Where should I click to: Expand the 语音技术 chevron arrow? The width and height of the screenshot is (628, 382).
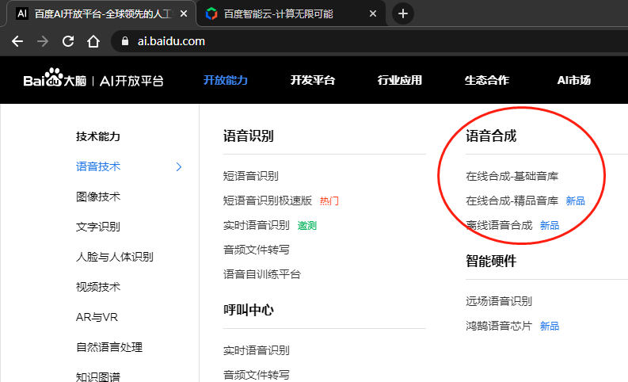pyautogui.click(x=179, y=166)
